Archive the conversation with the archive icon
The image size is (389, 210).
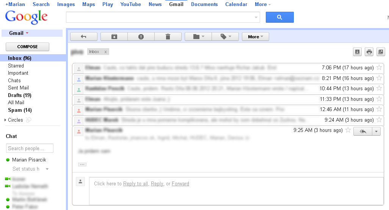pyautogui.click(x=114, y=37)
